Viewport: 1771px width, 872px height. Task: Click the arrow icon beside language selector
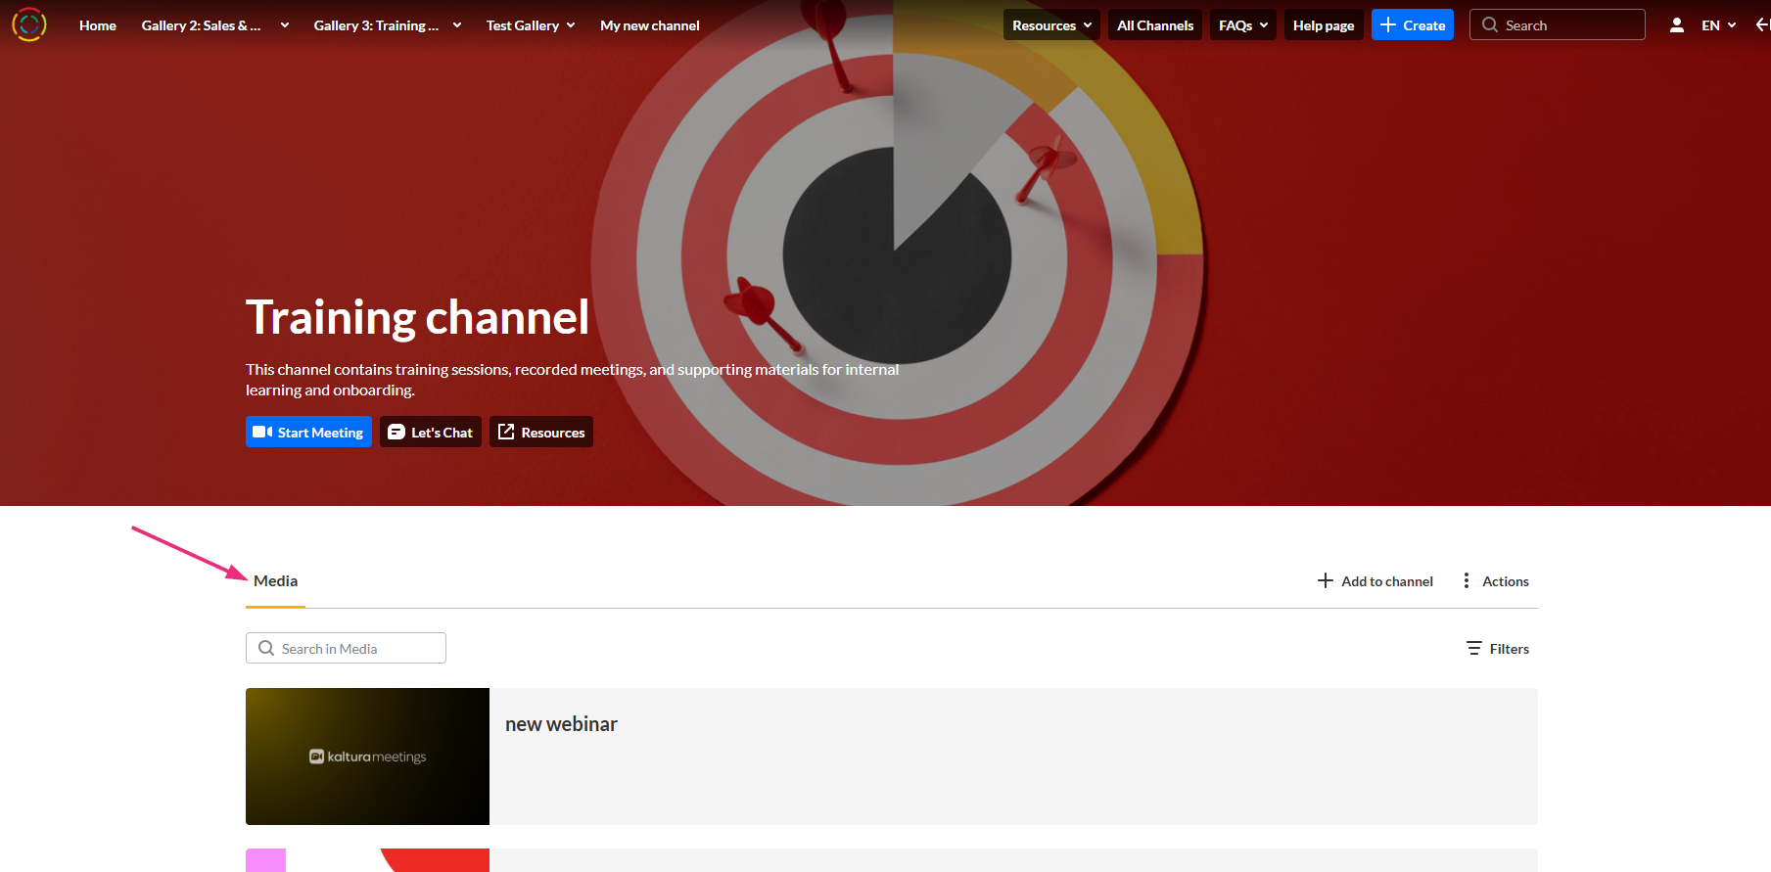coord(1762,25)
